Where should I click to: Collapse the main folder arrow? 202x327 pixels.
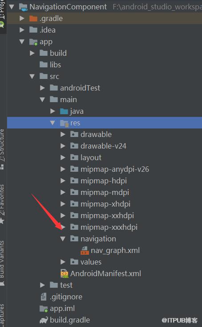42,99
